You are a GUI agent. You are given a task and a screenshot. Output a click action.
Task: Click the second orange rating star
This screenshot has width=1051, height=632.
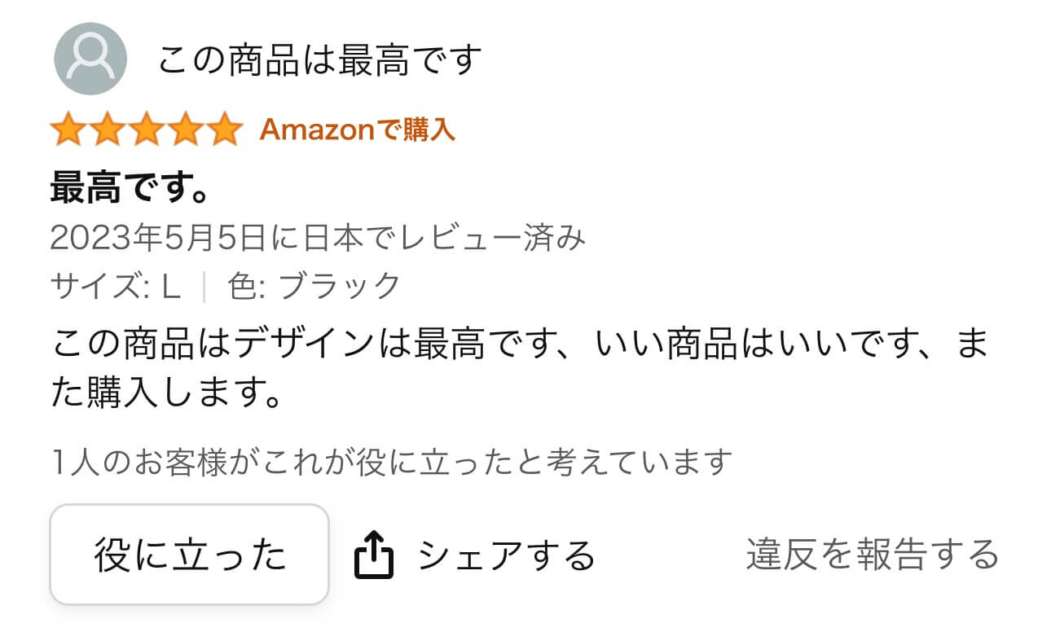click(108, 130)
